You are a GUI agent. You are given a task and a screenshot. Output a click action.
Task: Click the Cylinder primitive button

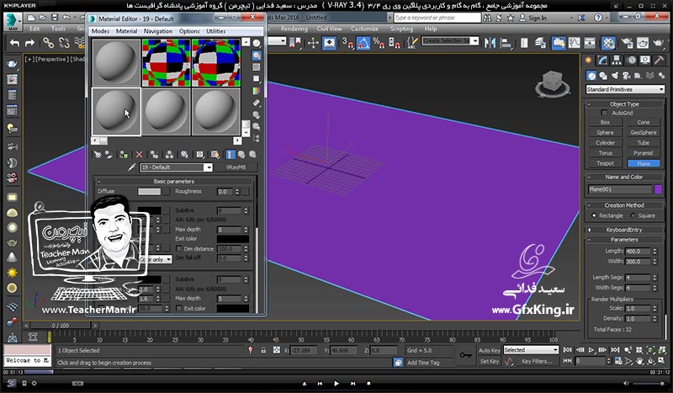coord(605,142)
